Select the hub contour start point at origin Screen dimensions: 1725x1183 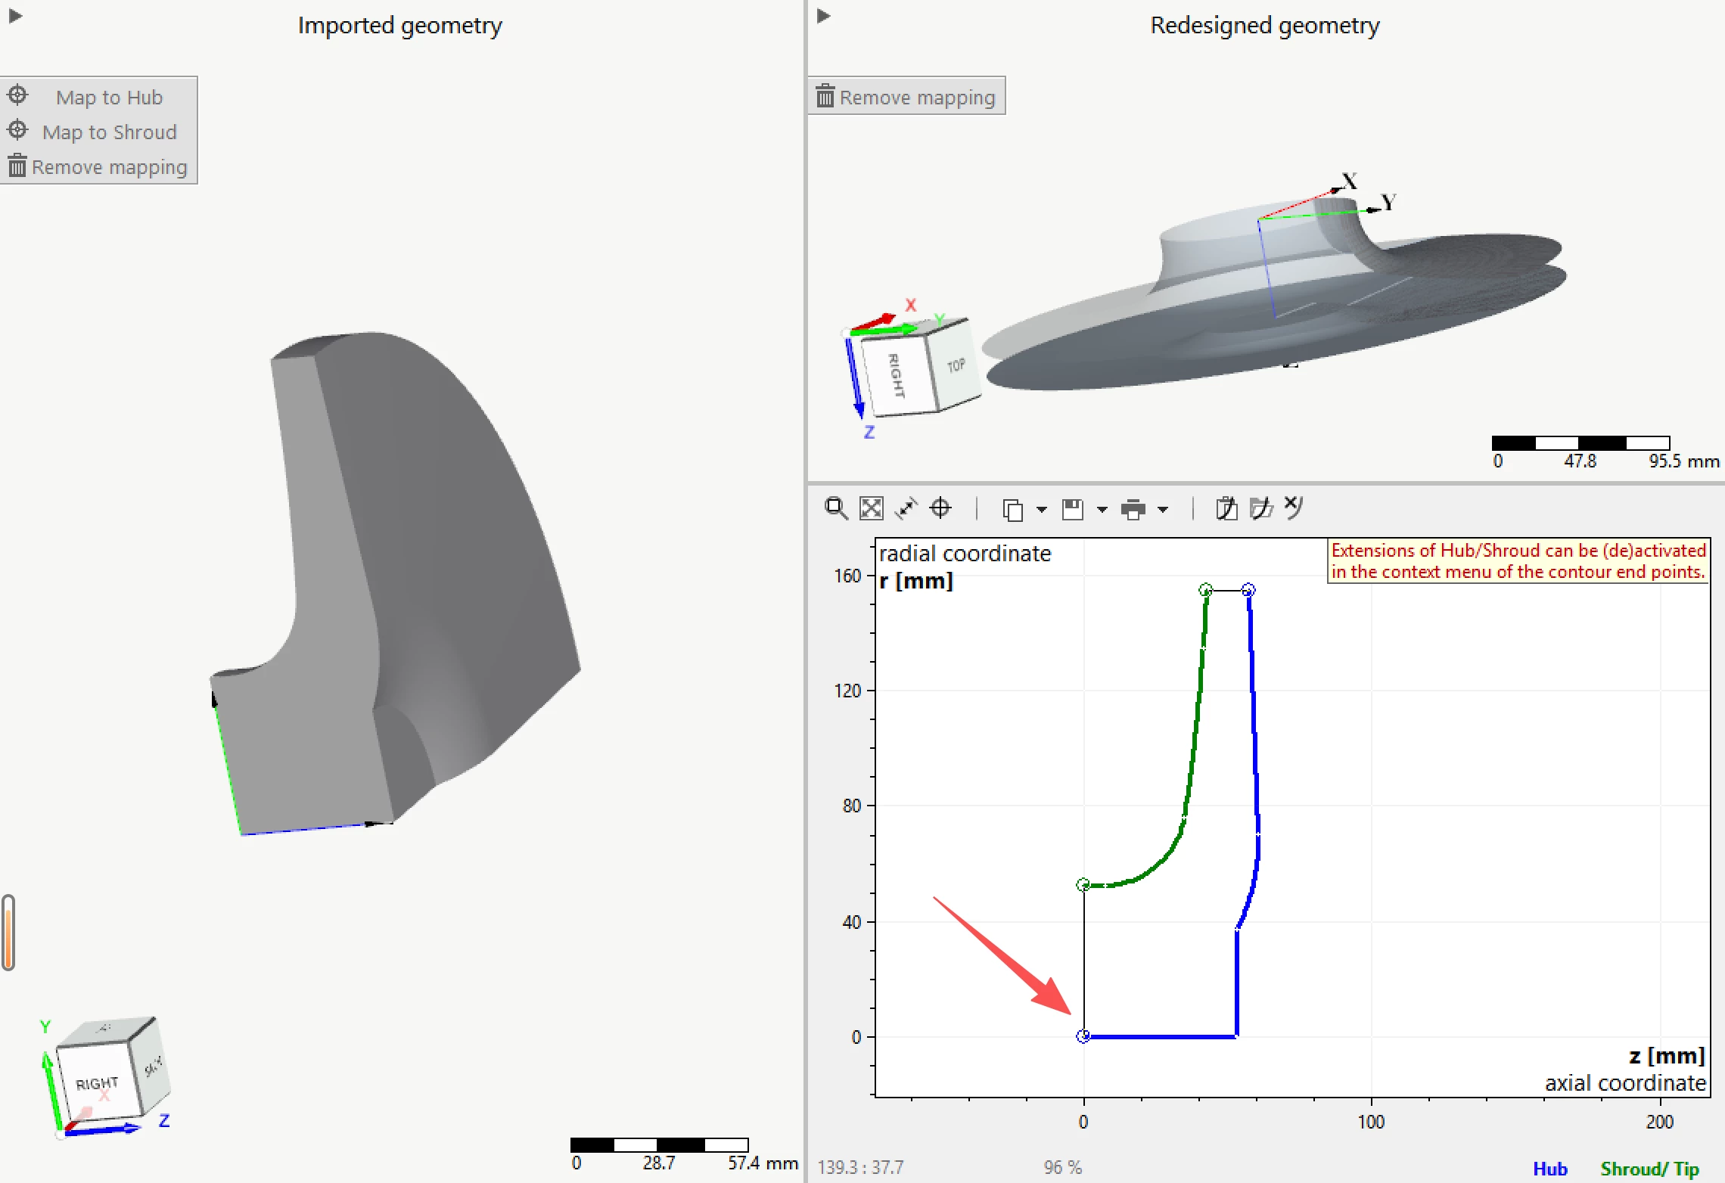1083,1036
